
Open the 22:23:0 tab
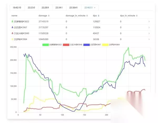31,8
